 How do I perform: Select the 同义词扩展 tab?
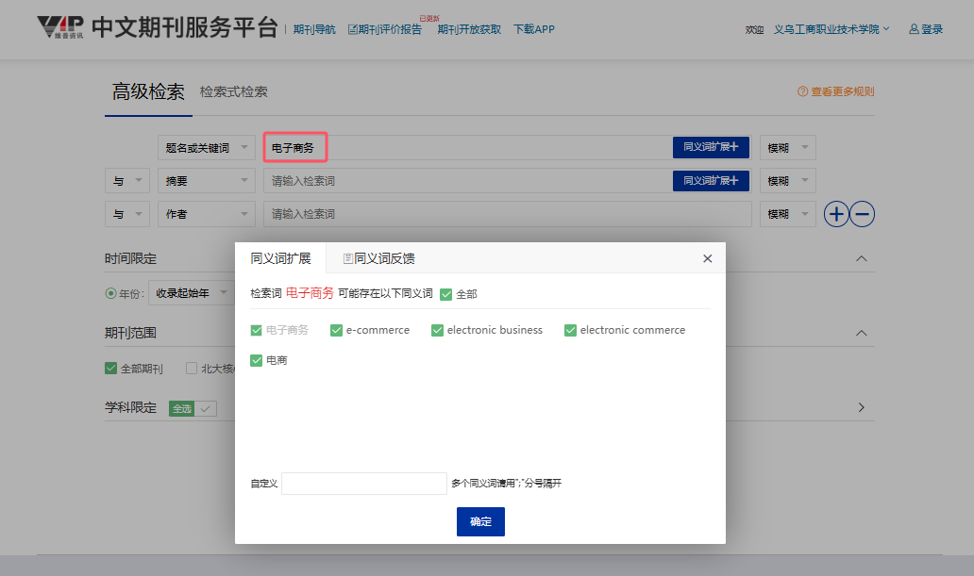coord(280,259)
